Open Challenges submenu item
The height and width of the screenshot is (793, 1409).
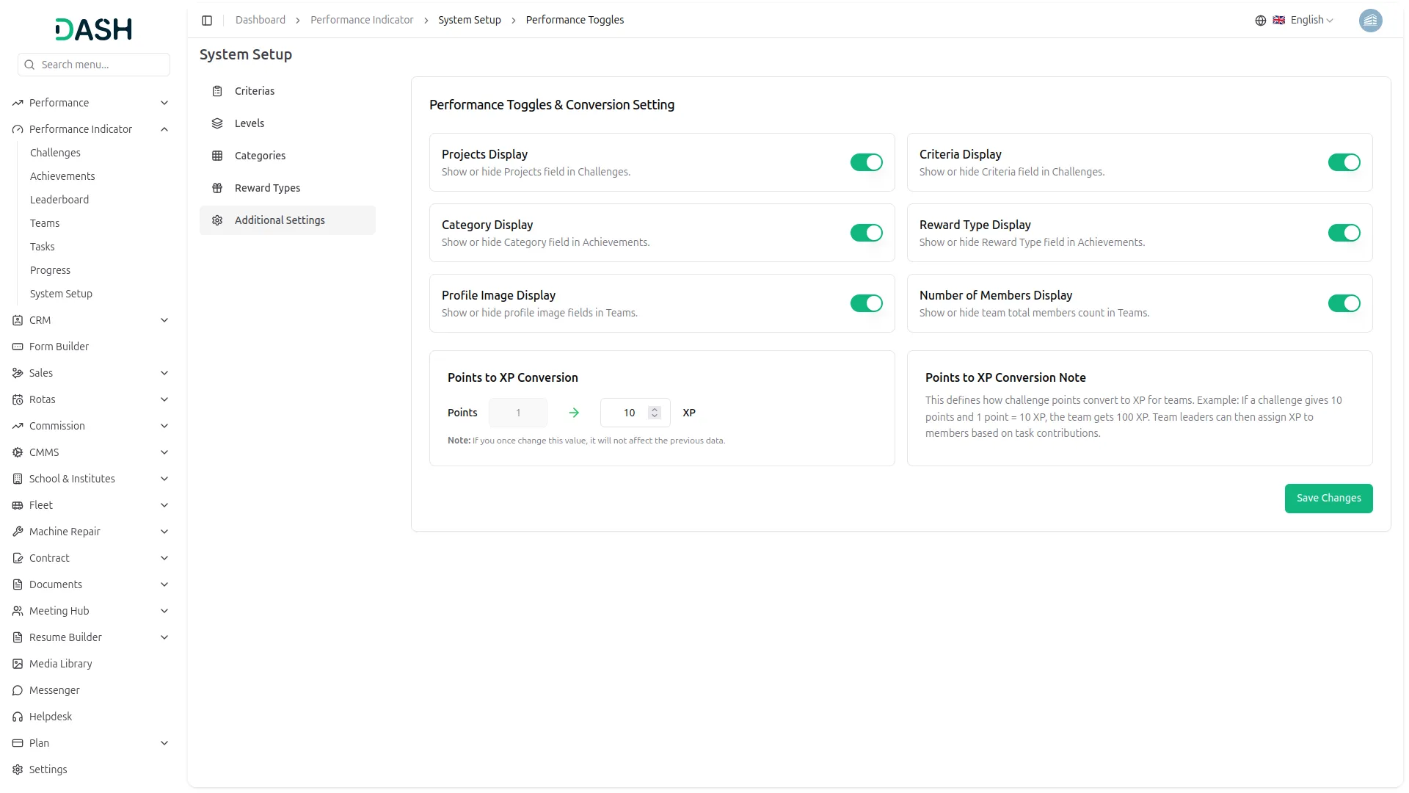[55, 153]
